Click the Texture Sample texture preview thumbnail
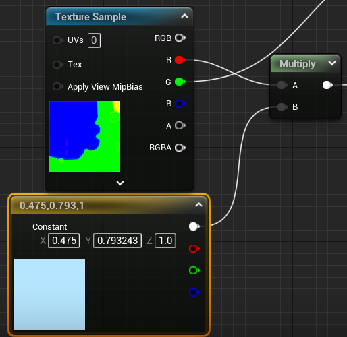This screenshot has width=347, height=337. pos(84,136)
